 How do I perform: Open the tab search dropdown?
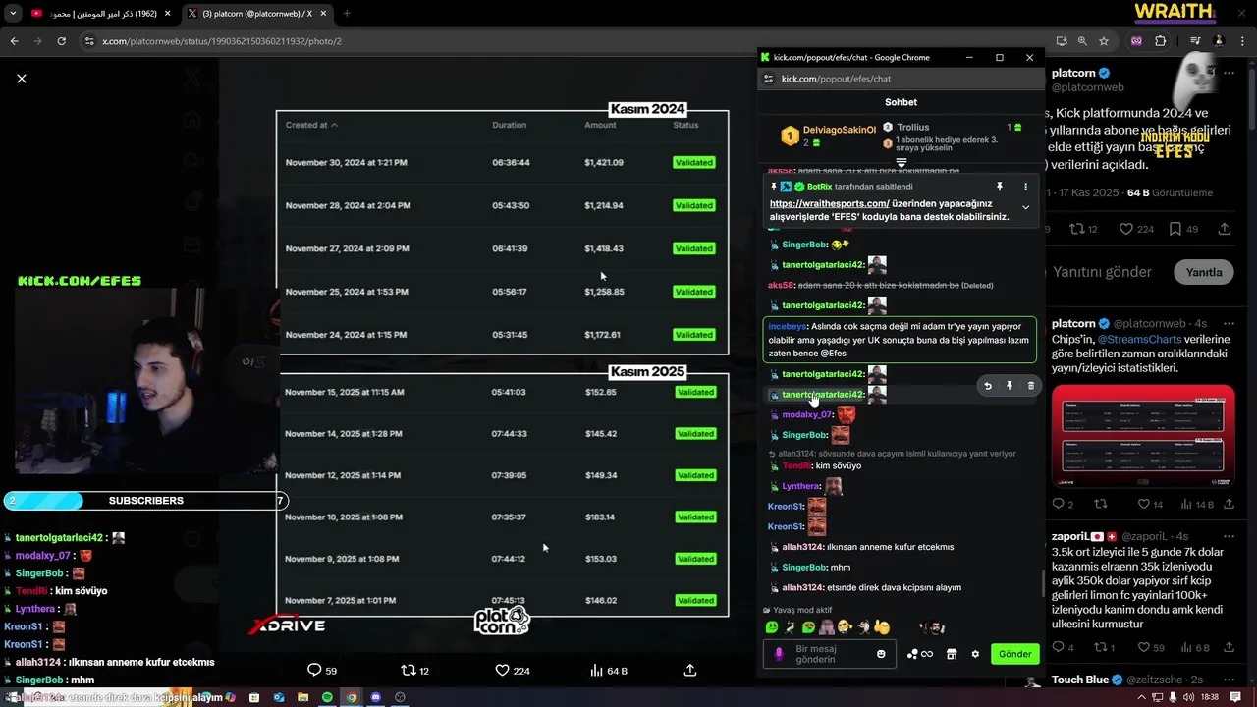click(13, 14)
